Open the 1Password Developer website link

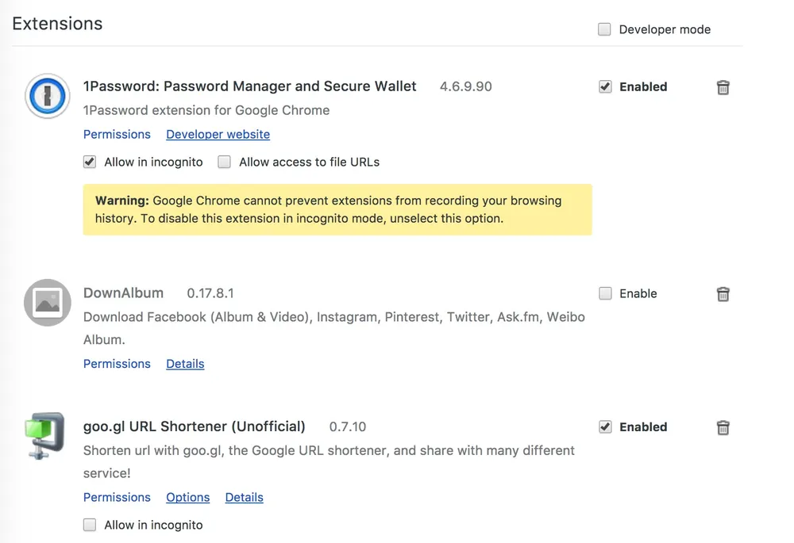pyautogui.click(x=218, y=134)
